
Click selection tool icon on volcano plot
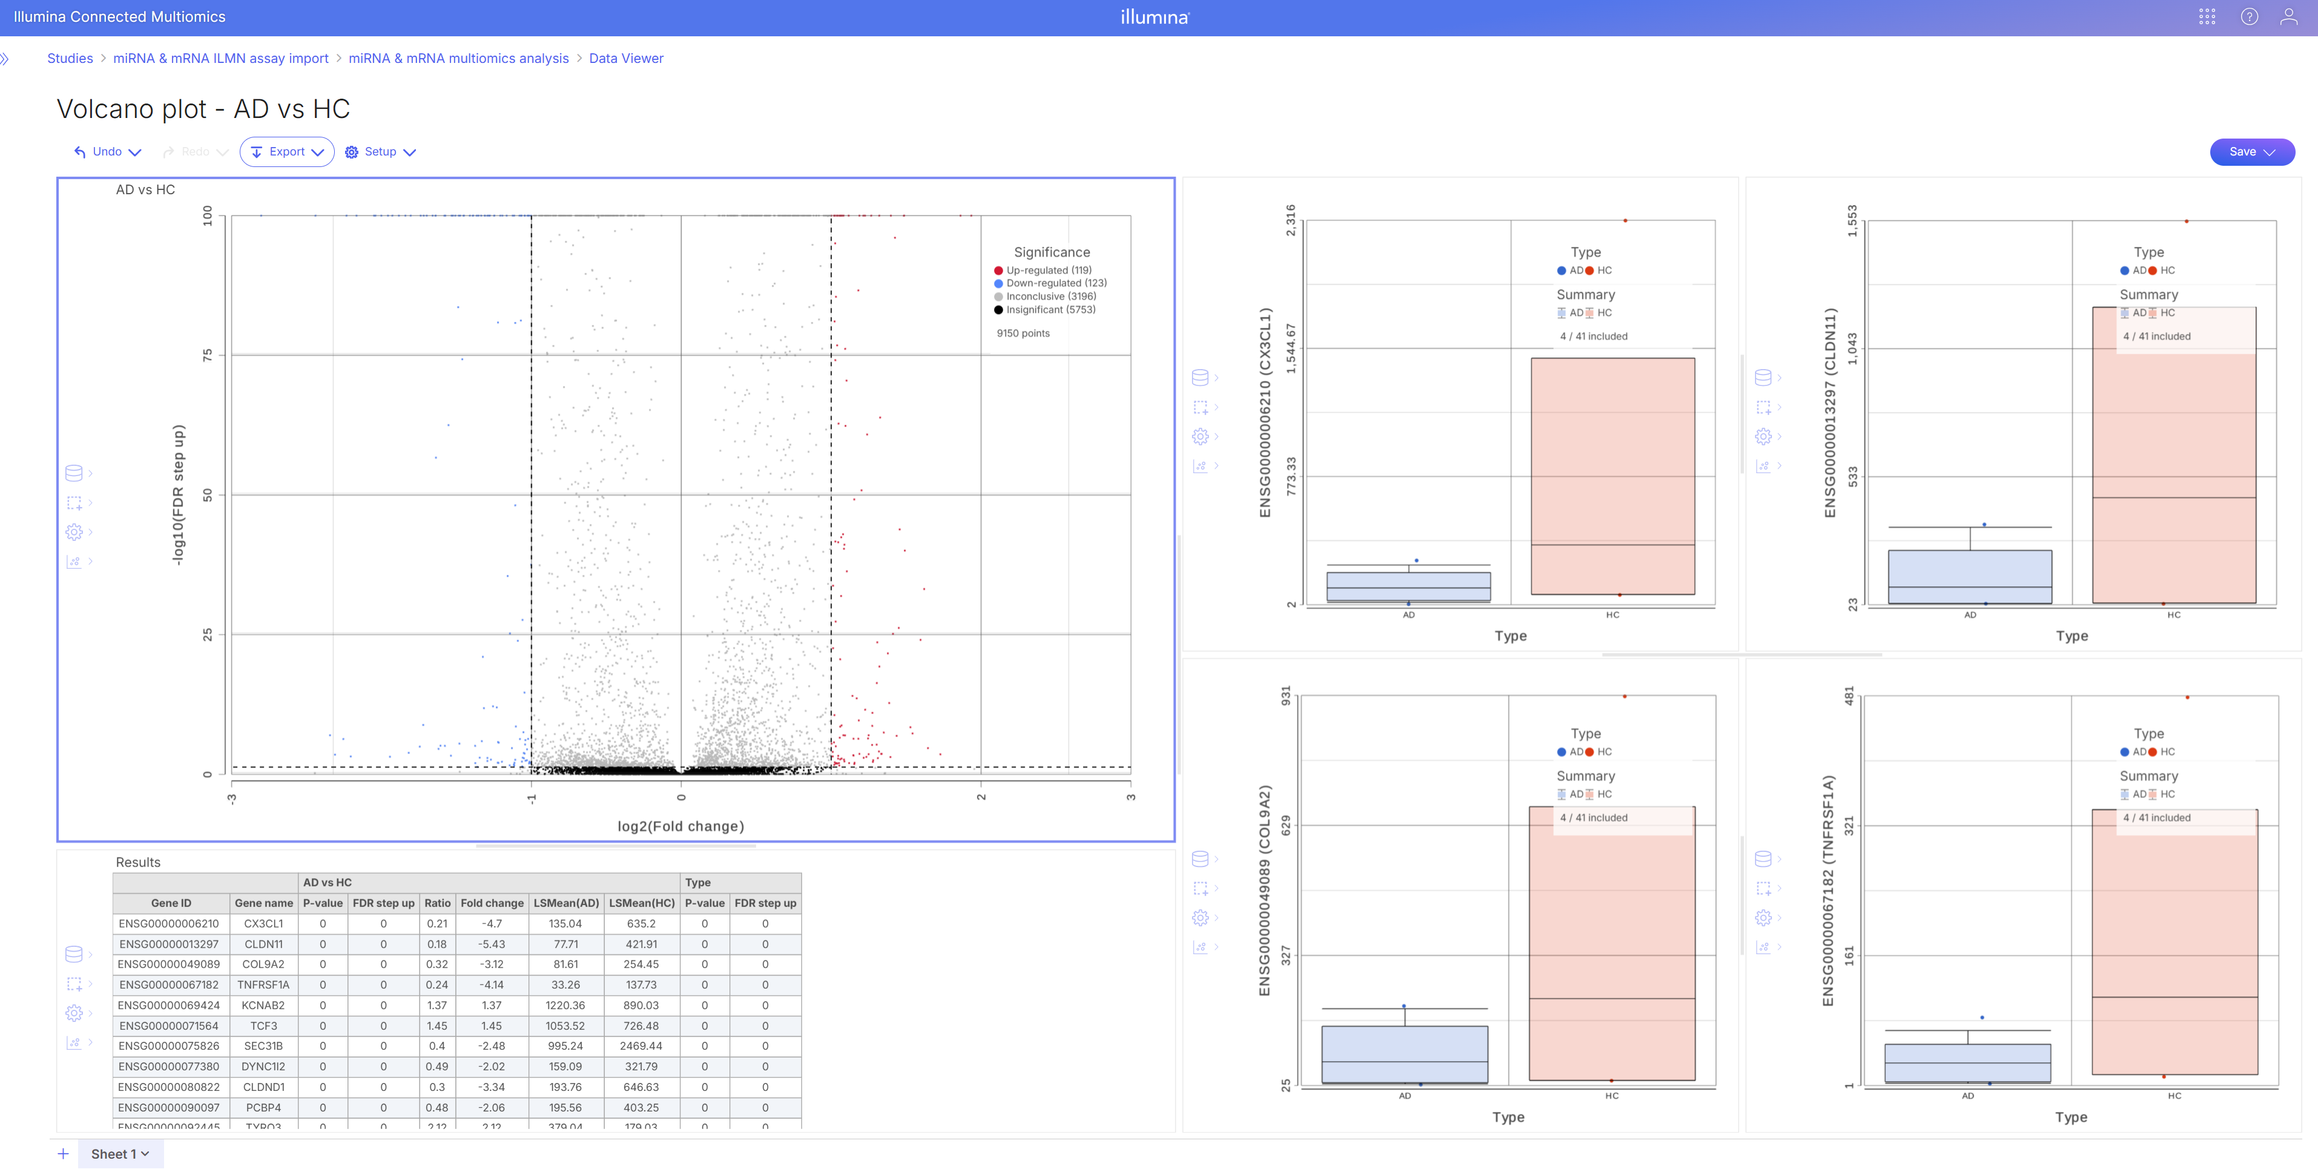(74, 503)
